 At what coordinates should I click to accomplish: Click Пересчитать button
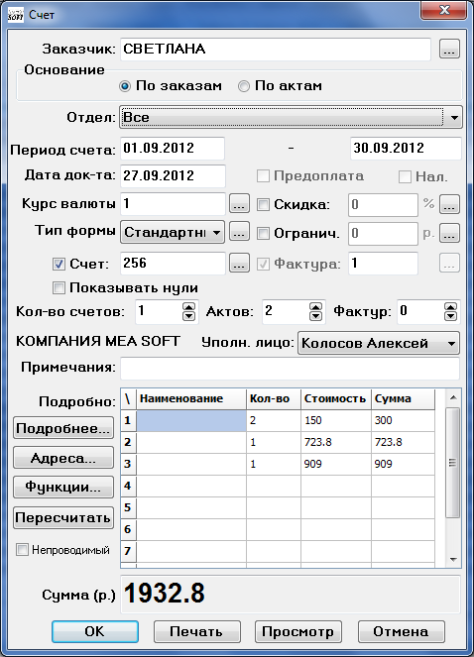point(63,518)
